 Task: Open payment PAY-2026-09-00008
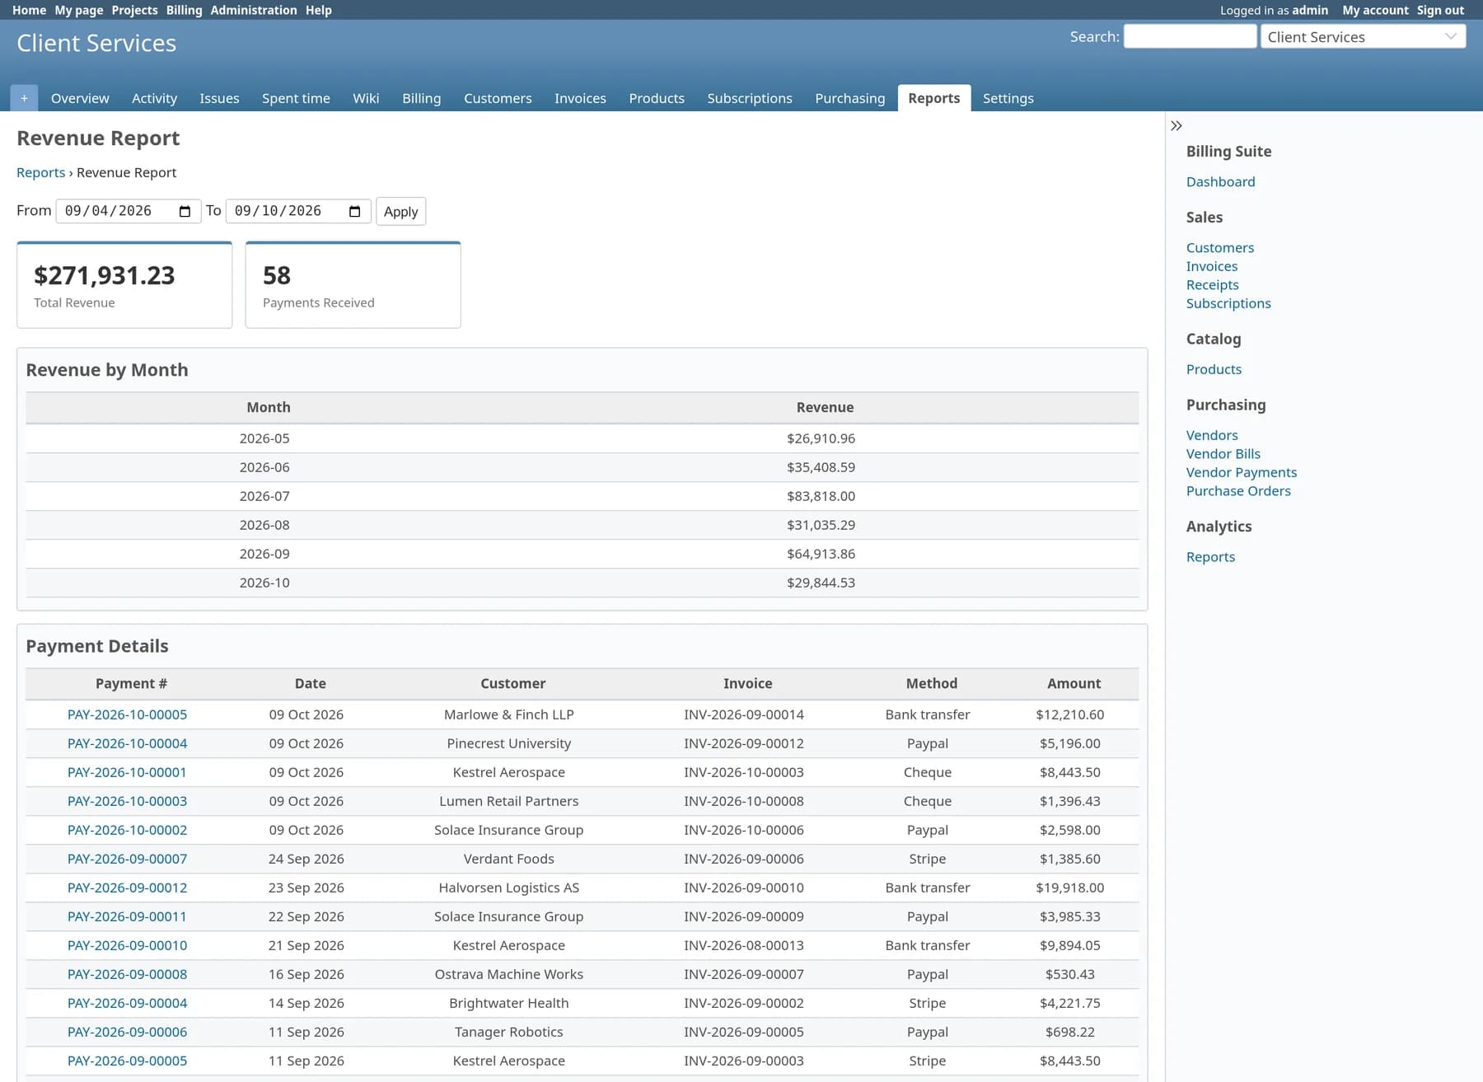(127, 974)
